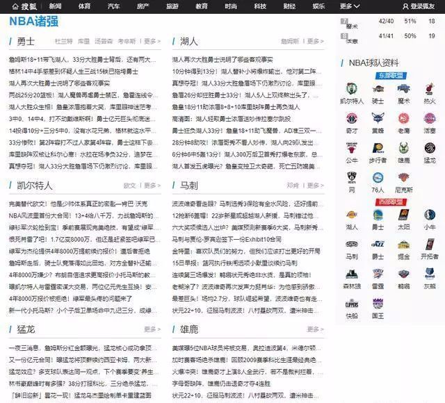This screenshot has width=445, height=403.
Task: Open headline 字母哥缺阵，雄鹿仍击退奇才
Action: pos(221,384)
